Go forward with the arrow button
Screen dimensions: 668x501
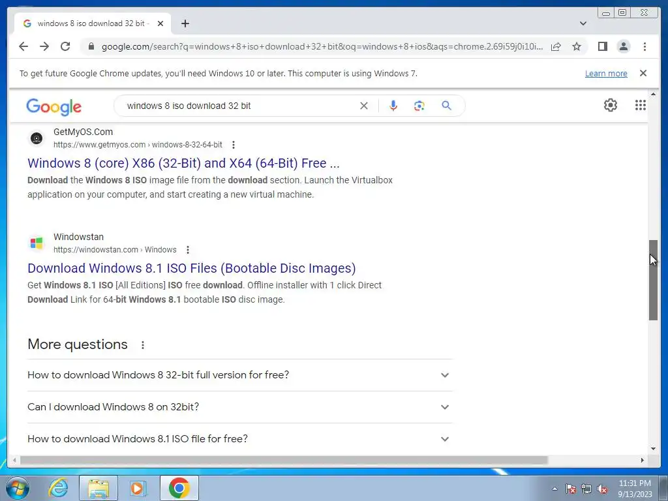pos(44,46)
